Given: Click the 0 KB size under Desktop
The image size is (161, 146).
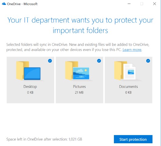Looking at the screenshot, I should point(30,92).
